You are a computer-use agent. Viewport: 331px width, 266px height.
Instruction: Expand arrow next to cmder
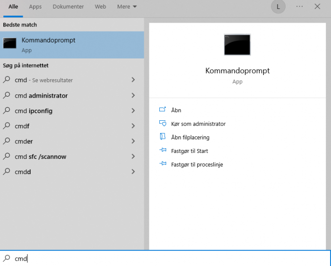(x=133, y=141)
